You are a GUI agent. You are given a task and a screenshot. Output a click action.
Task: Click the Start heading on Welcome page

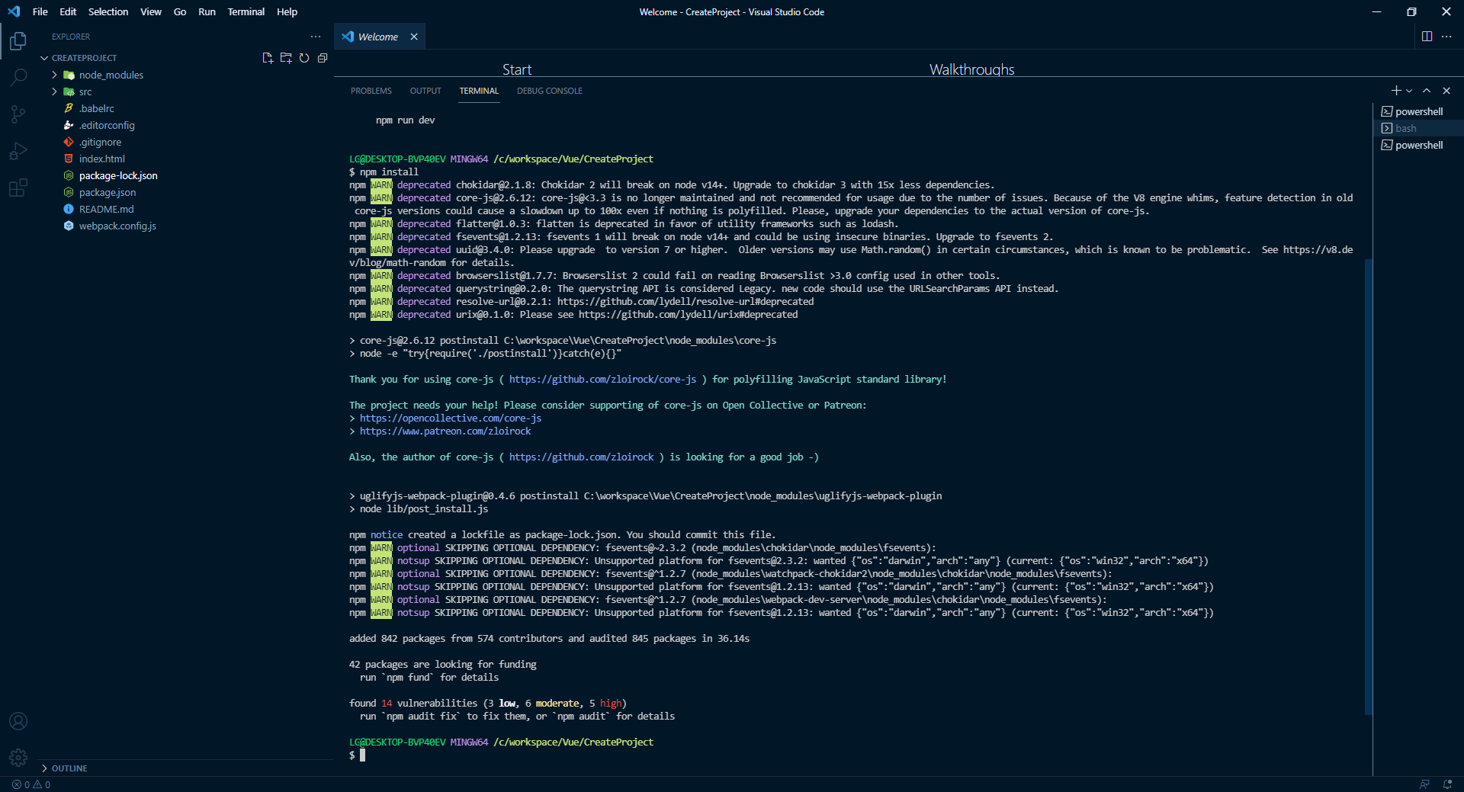(x=517, y=69)
